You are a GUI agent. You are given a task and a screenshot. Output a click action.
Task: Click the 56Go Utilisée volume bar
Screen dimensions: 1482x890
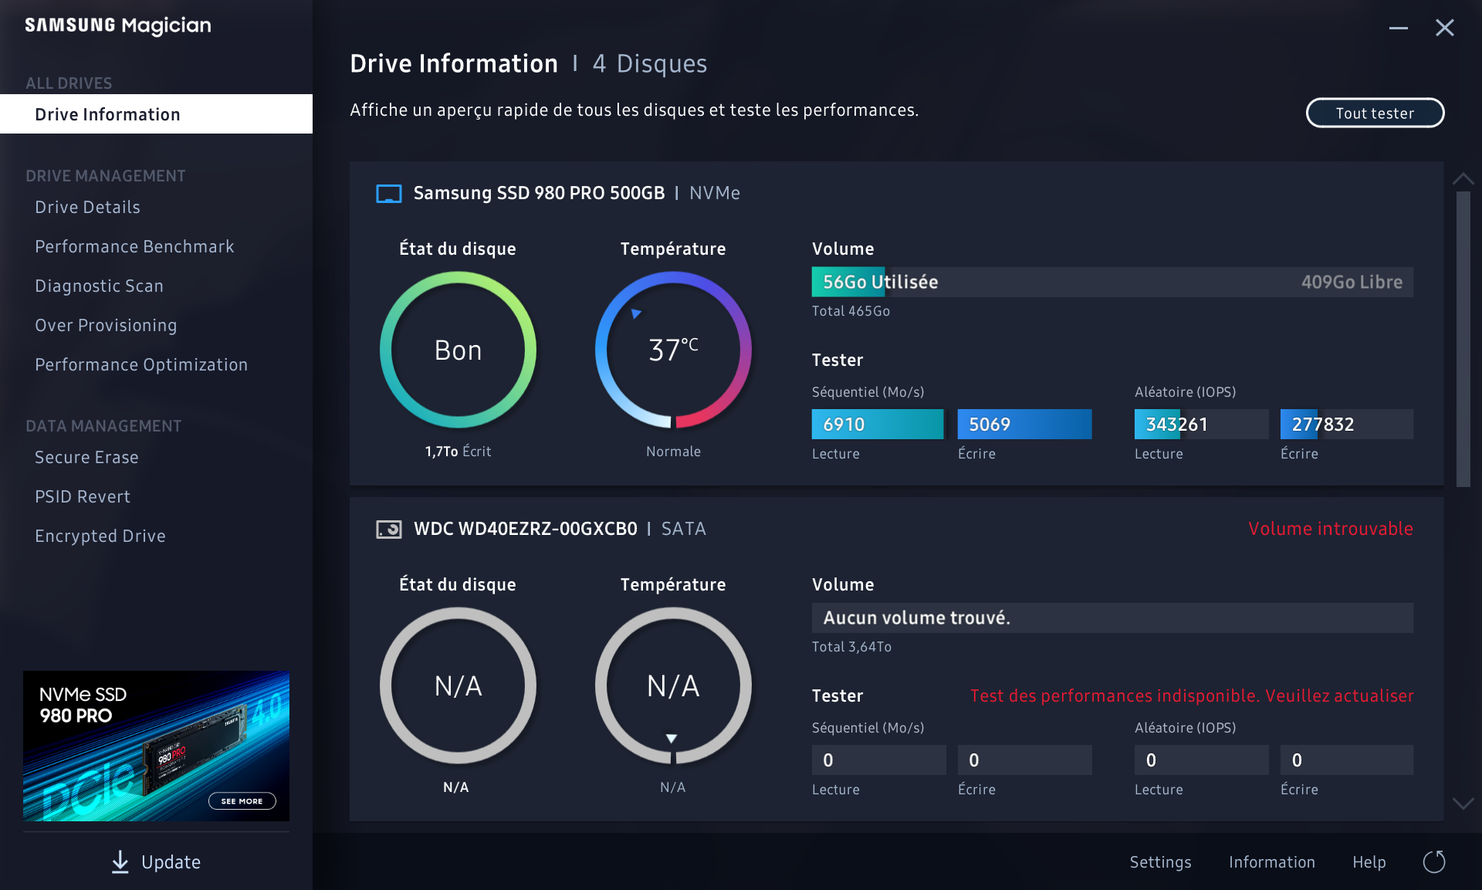(1112, 282)
